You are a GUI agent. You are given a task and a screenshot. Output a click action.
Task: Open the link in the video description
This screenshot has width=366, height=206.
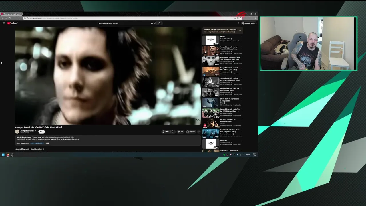coord(37,143)
